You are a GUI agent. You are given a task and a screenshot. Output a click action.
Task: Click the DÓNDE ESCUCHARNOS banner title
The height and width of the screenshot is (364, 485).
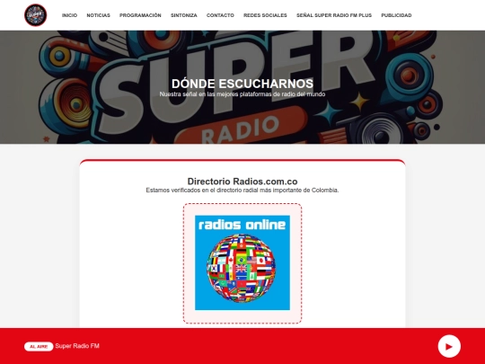coord(242,84)
